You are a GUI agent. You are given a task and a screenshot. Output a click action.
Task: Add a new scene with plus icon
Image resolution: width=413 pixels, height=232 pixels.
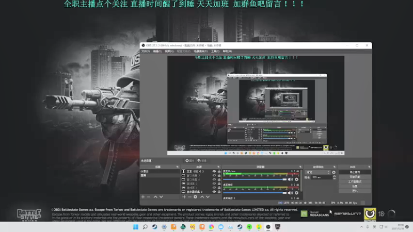click(x=143, y=197)
